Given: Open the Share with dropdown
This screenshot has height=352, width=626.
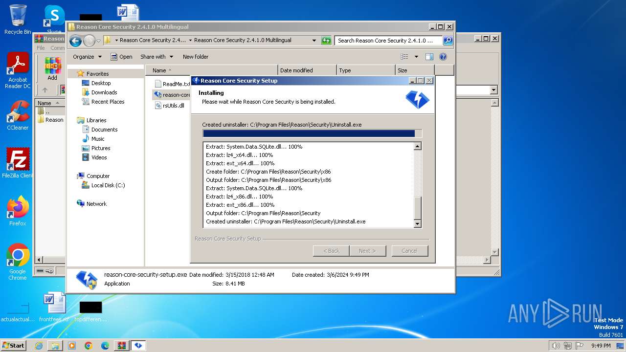Looking at the screenshot, I should pyautogui.click(x=156, y=57).
